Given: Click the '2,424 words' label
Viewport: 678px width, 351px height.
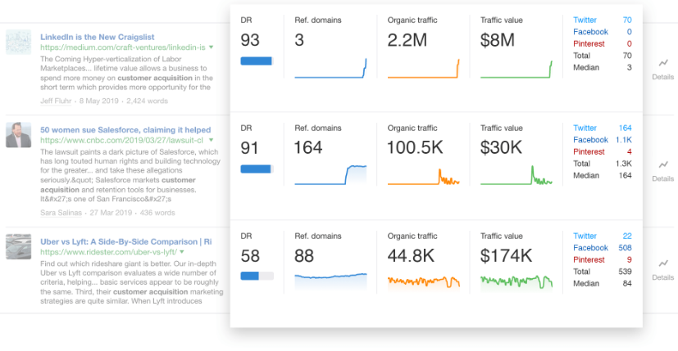Looking at the screenshot, I should point(147,101).
